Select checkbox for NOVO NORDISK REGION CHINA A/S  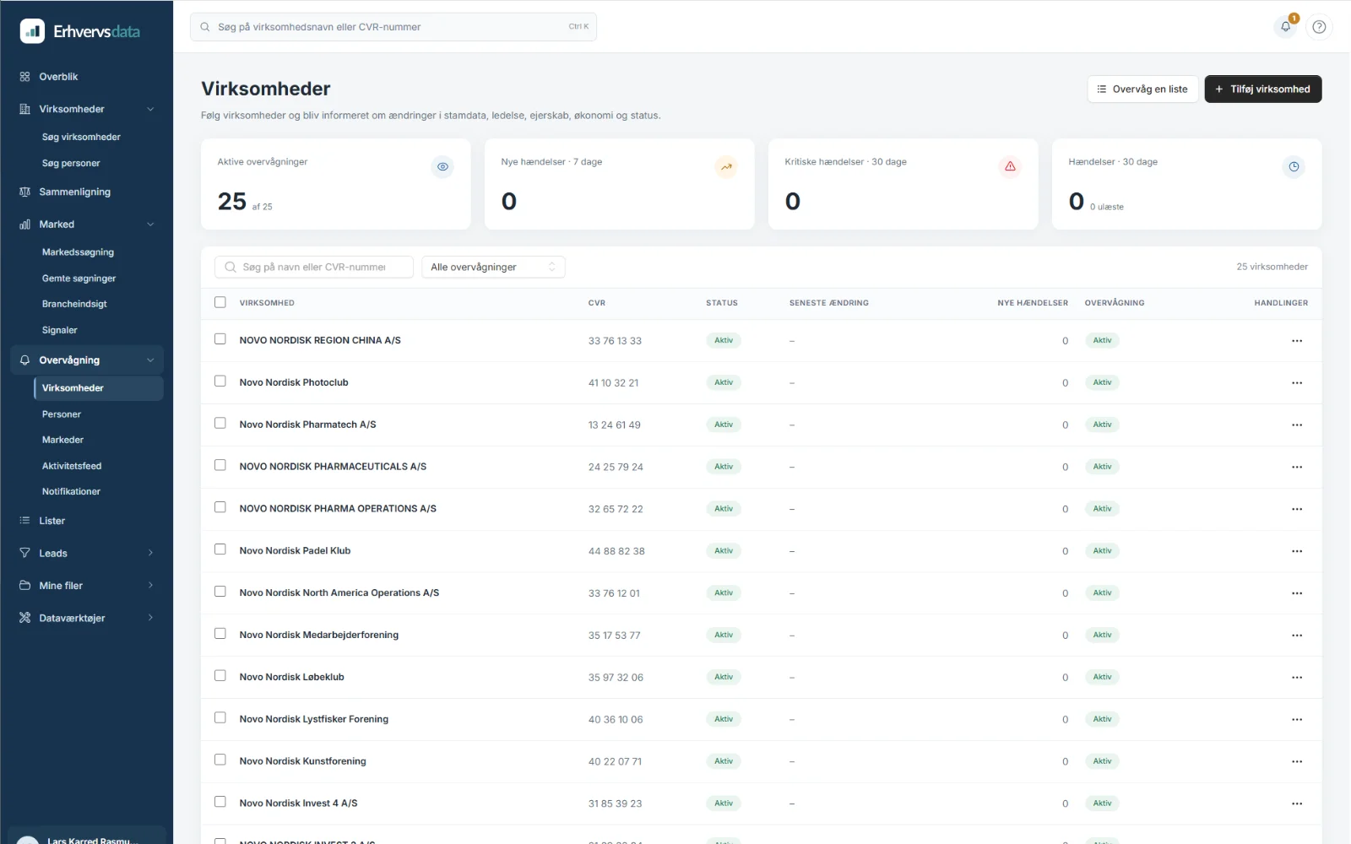[x=220, y=339]
